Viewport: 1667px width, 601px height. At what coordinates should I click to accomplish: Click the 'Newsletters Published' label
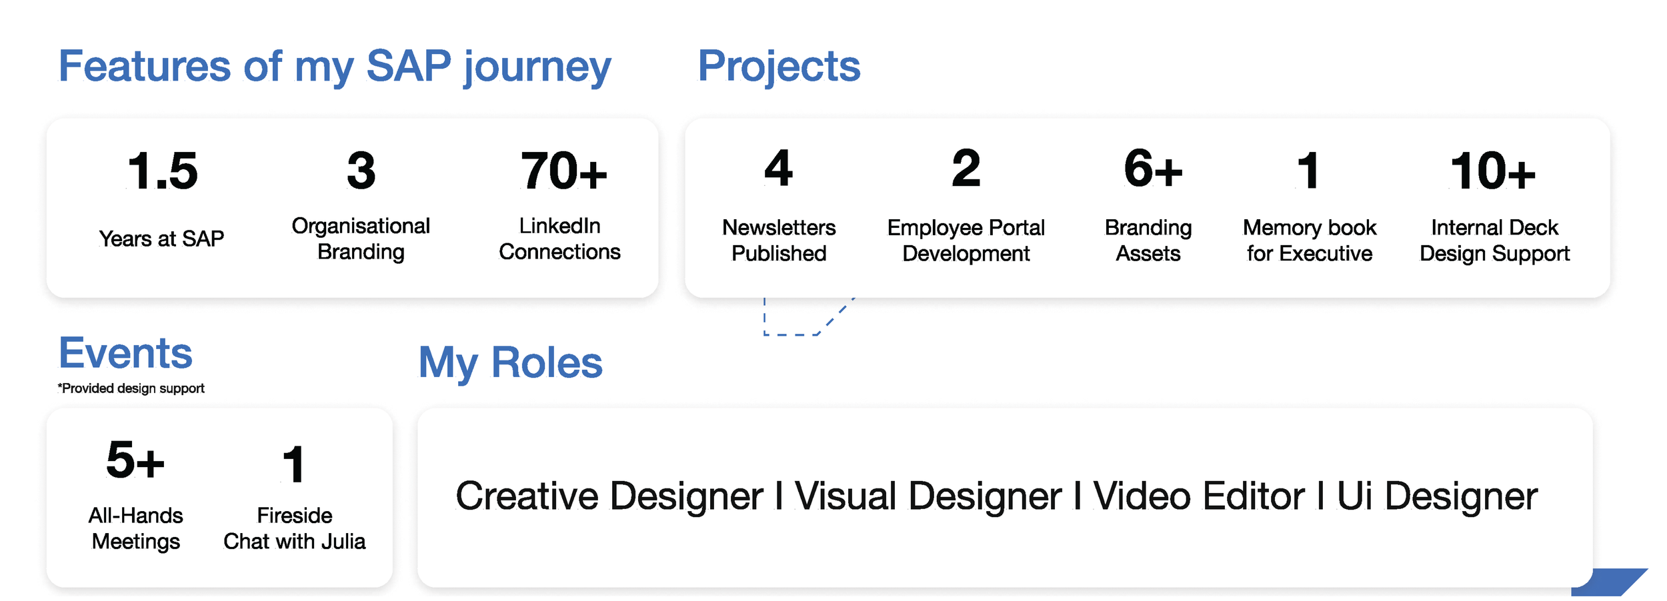[779, 241]
